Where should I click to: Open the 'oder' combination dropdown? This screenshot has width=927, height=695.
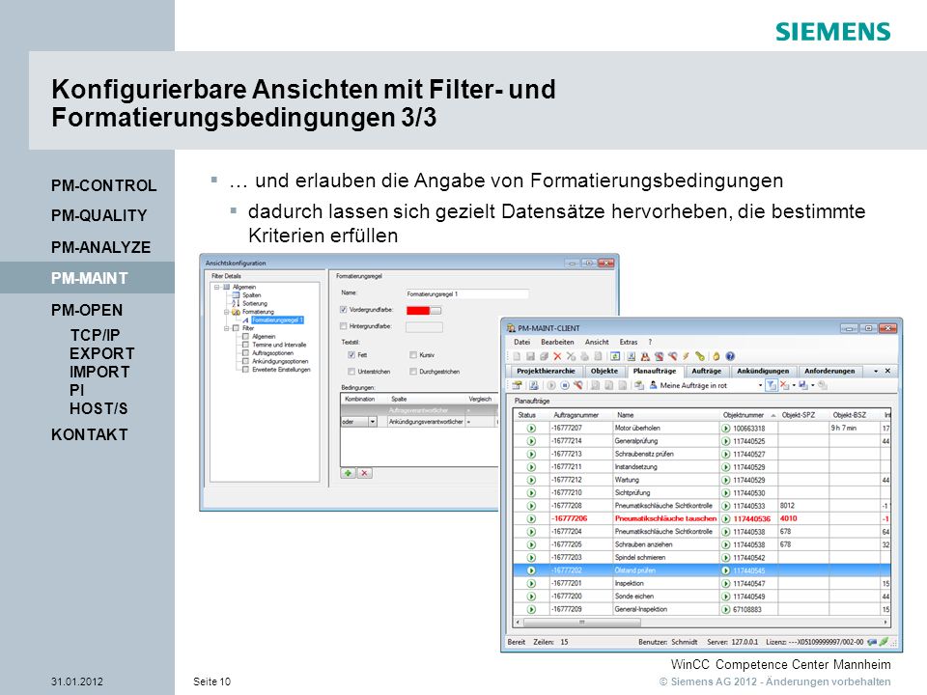pyautogui.click(x=373, y=422)
